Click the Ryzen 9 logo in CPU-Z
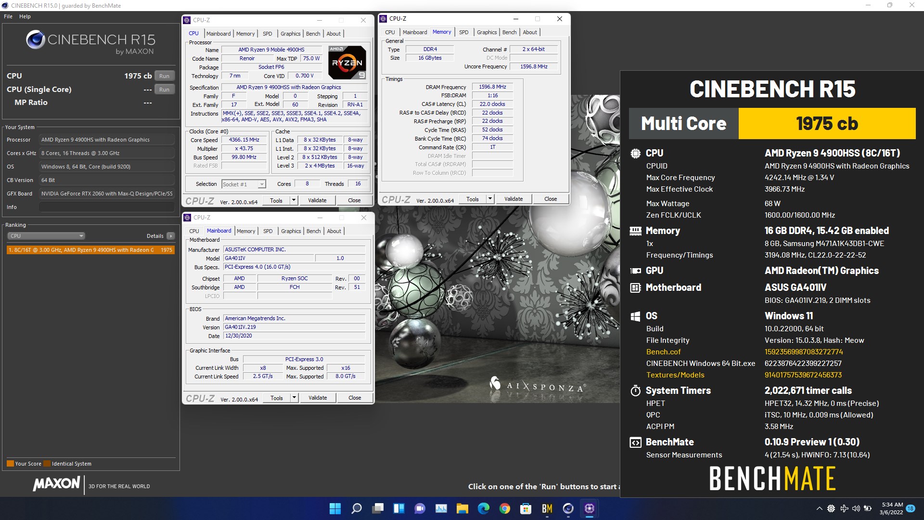The image size is (924, 520). 347,63
